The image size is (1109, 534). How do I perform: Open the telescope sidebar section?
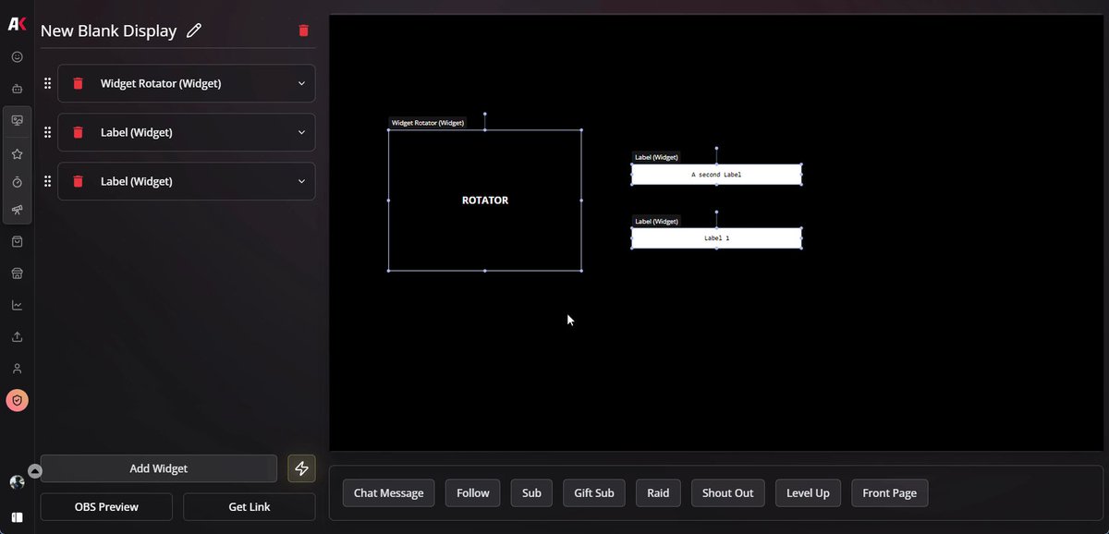point(17,210)
